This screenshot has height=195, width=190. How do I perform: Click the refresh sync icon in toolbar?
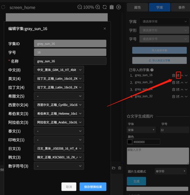[105, 7]
